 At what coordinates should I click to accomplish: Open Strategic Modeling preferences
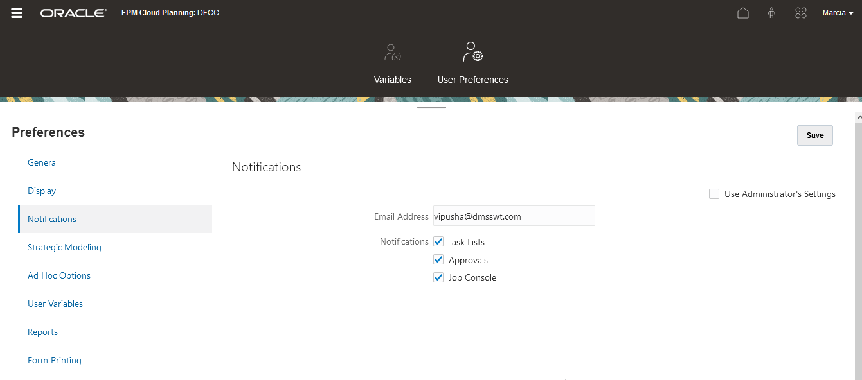click(x=64, y=247)
